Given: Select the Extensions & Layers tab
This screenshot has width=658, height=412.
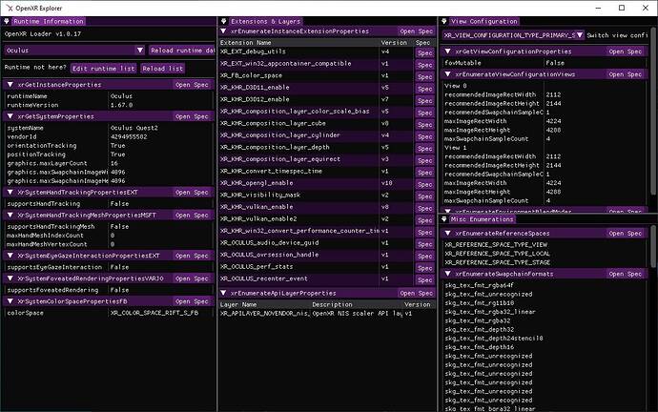Looking at the screenshot, I should 266,21.
